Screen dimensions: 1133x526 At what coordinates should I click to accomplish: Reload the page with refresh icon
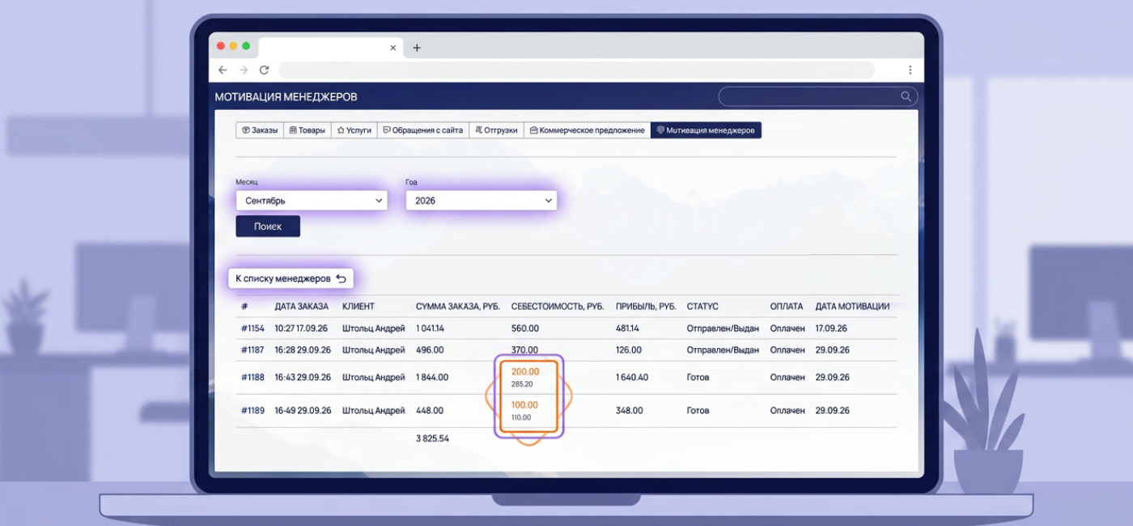pyautogui.click(x=264, y=70)
